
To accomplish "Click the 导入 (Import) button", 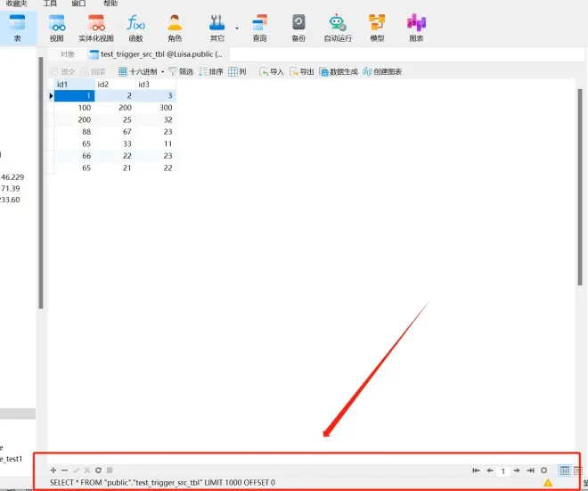I will click(x=272, y=71).
